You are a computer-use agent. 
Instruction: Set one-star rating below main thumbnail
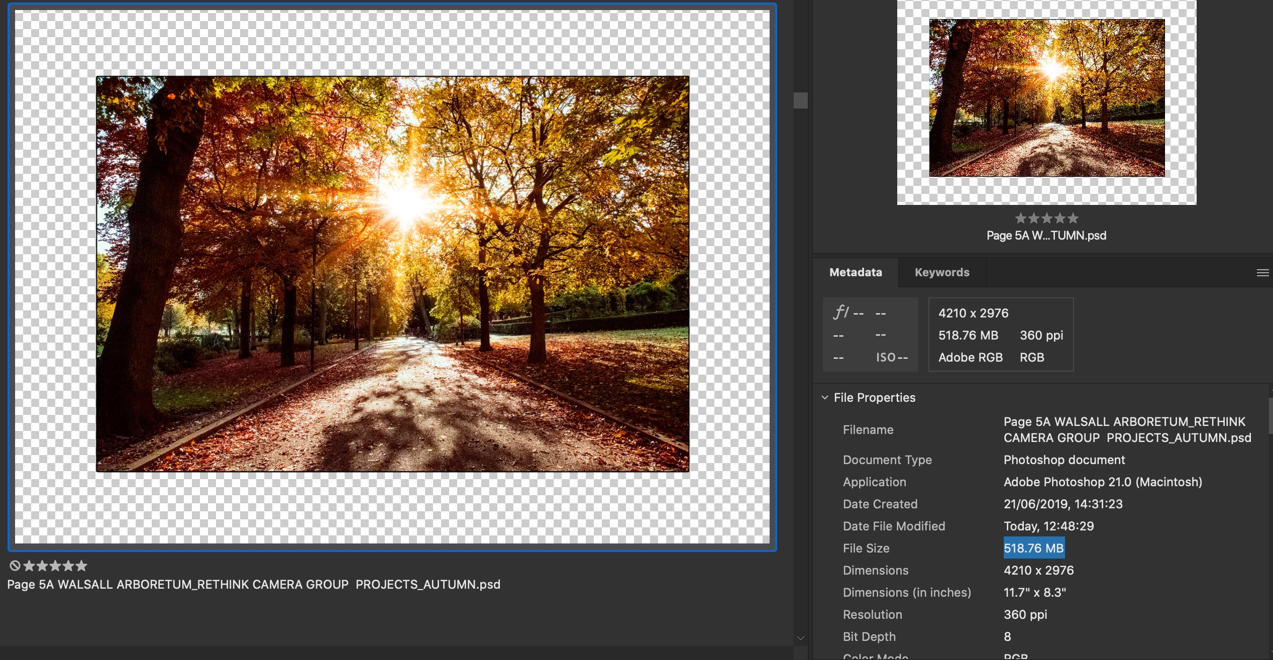(x=29, y=566)
